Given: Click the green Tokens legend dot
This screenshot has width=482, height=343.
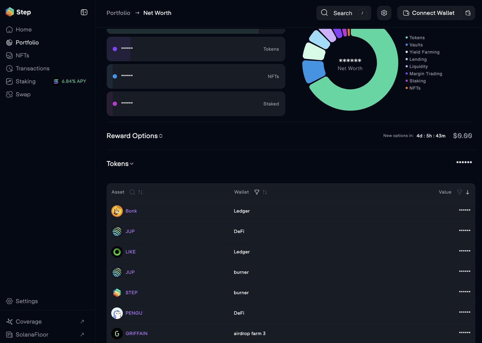Looking at the screenshot, I should click(x=407, y=37).
